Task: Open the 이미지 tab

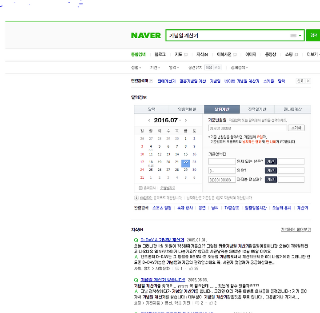Action: click(251, 54)
